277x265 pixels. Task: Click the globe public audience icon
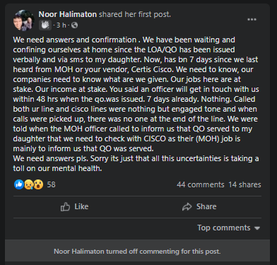74,25
